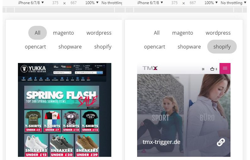Select magento filter in right pane
The height and width of the screenshot is (160, 250).
pos(183,33)
